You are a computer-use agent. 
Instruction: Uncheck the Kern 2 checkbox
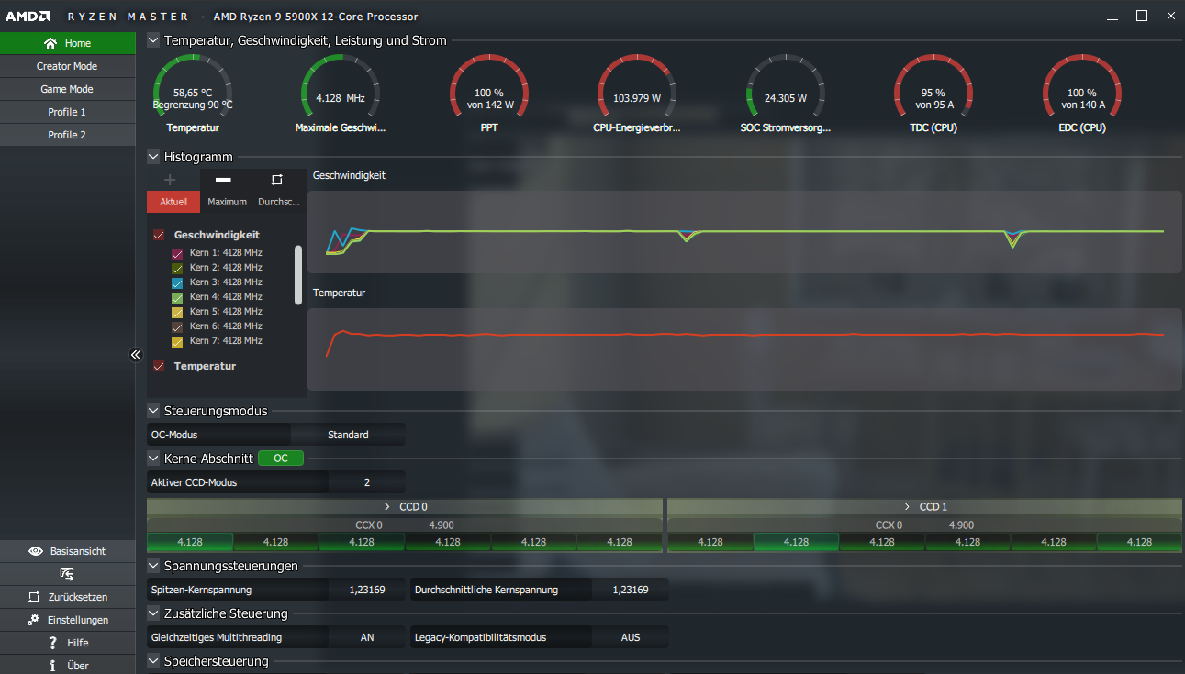(178, 268)
